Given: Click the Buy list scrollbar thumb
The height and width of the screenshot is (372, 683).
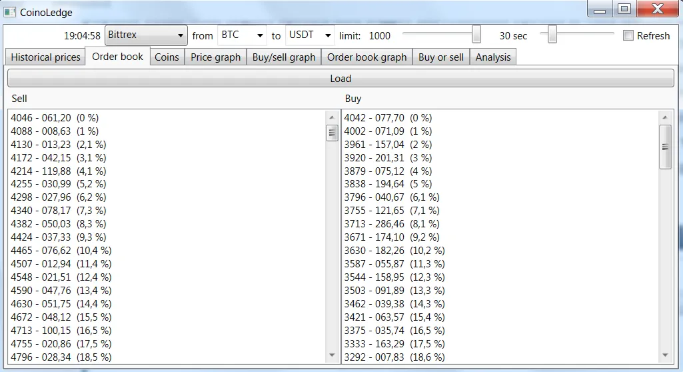Looking at the screenshot, I should click(665, 147).
